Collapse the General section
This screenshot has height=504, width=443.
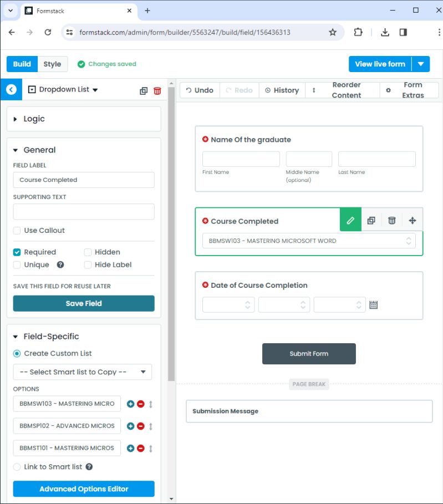pos(15,150)
